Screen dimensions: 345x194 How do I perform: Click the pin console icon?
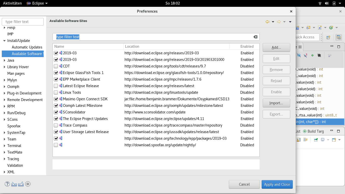[316, 140]
